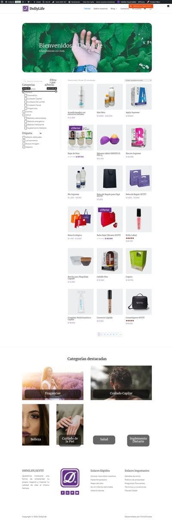Open the Contacto menu item
Screen dimensions: 172x528
coord(125,9)
